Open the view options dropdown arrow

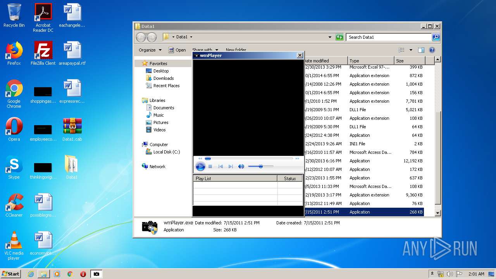[411, 50]
